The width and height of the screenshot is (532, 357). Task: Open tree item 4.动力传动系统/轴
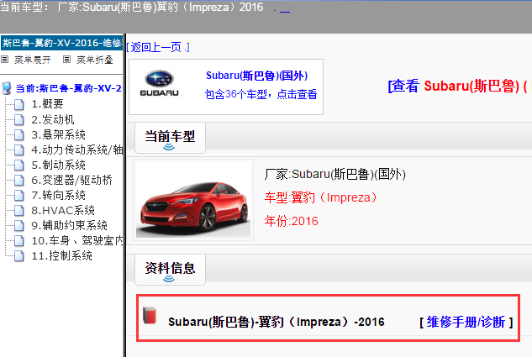(x=77, y=150)
